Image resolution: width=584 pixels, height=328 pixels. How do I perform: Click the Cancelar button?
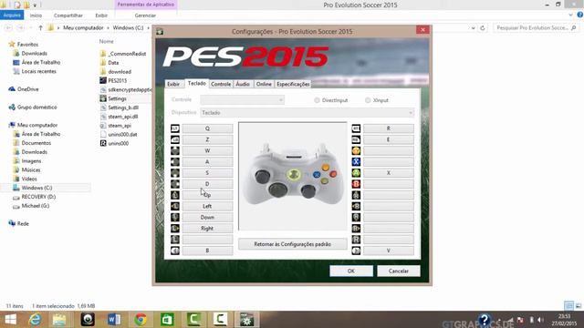click(399, 272)
